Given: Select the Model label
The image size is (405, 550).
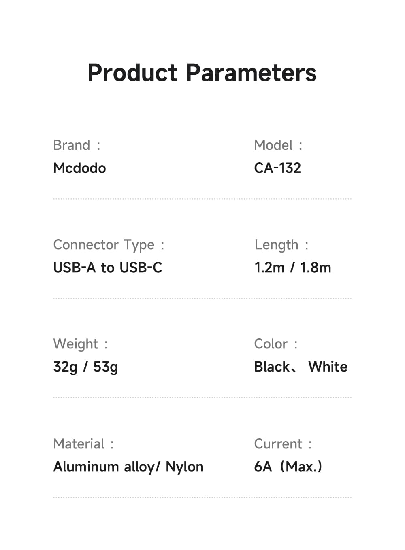Looking at the screenshot, I should click(x=273, y=145).
